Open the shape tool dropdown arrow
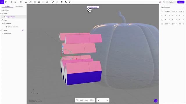Viewport: 186px width, 104px height. pos(22,2)
